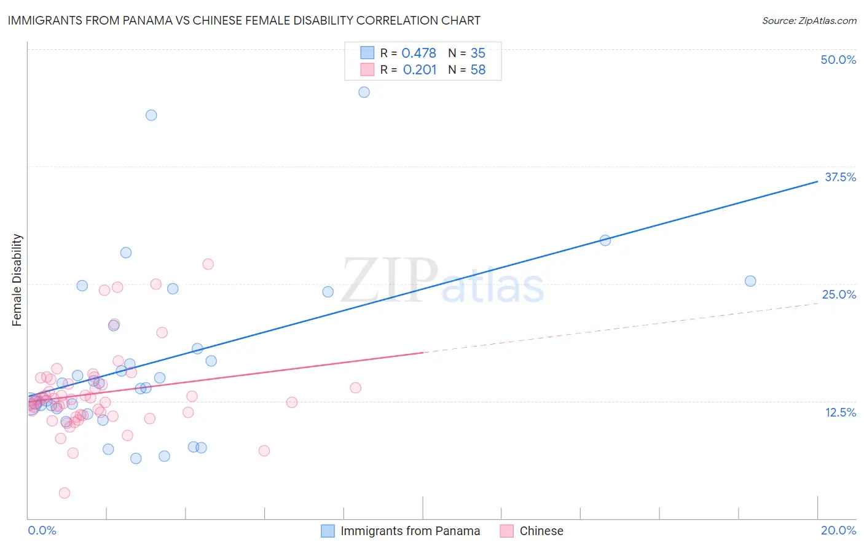Click the chart title text

[244, 20]
